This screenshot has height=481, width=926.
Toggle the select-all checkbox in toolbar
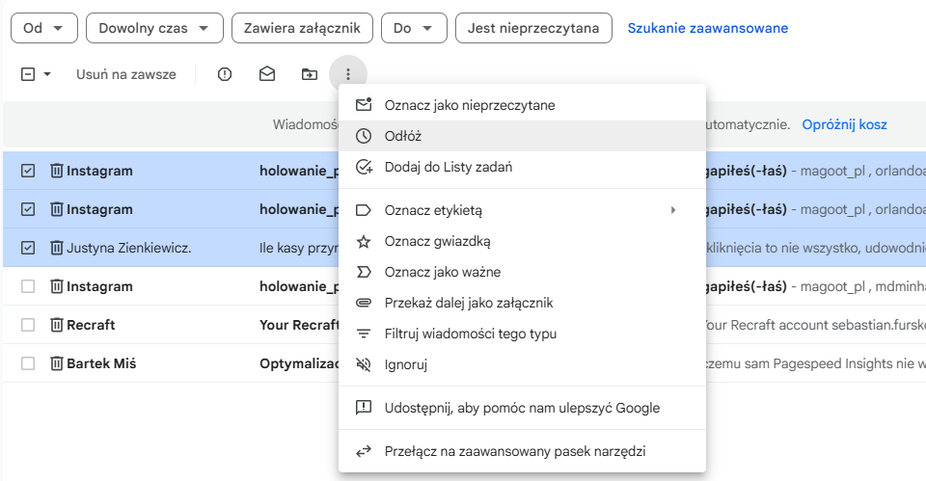click(x=28, y=74)
